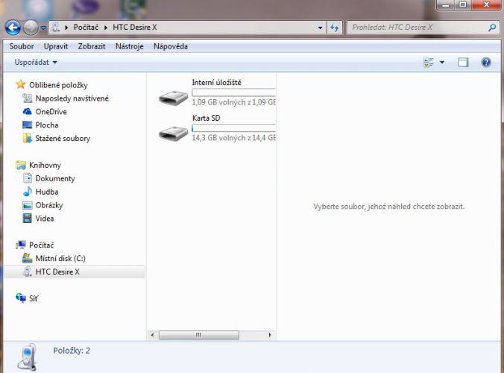The image size is (504, 373).
Task: Select Síť in navigation pane
Action: click(x=34, y=298)
